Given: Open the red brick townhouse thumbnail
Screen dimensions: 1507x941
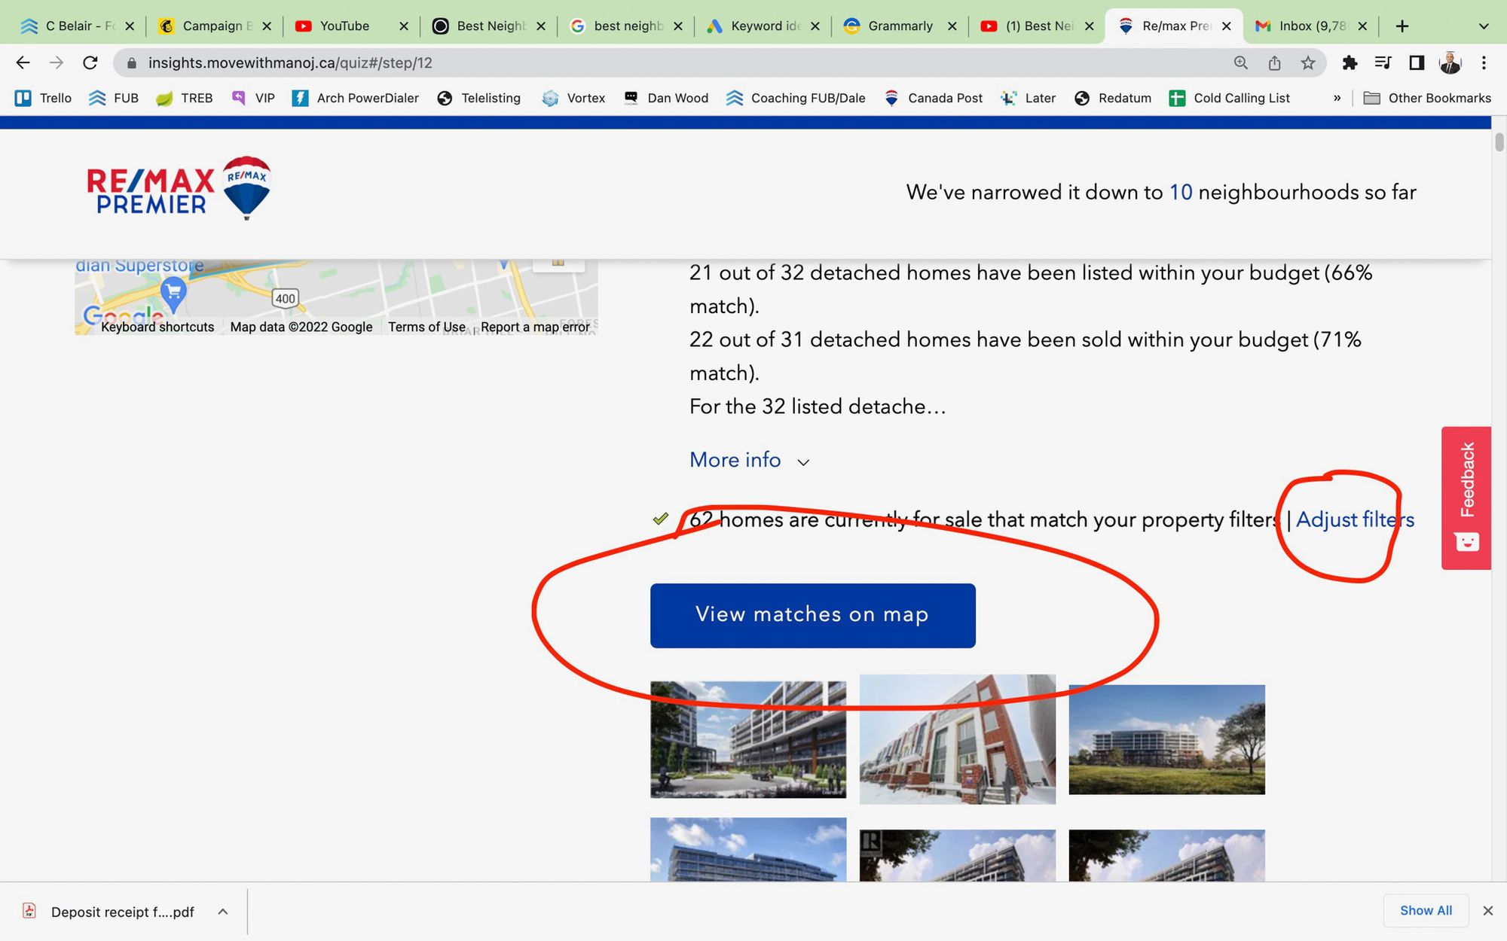Looking at the screenshot, I should [957, 739].
